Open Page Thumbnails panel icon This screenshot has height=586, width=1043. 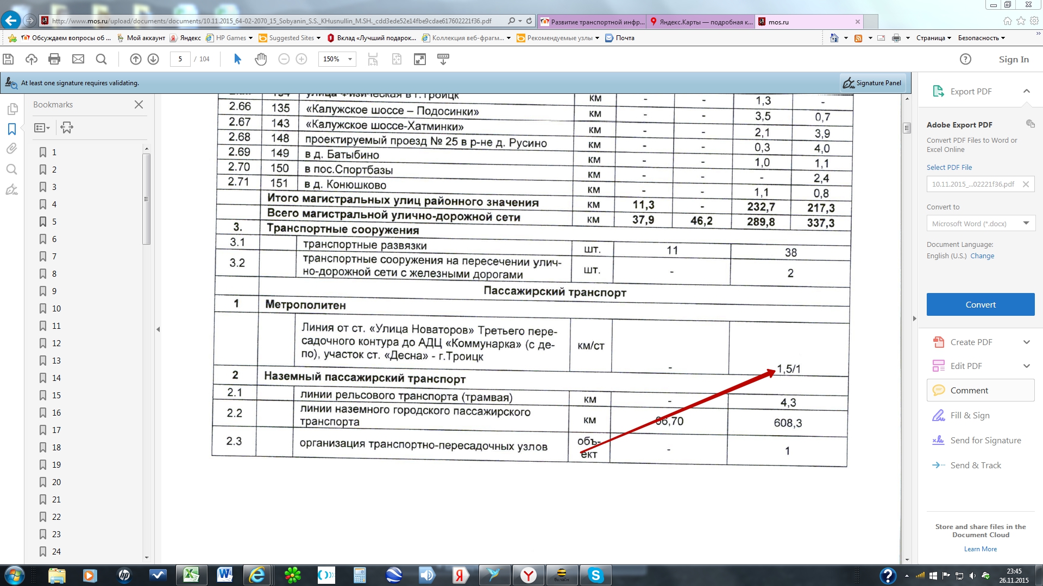click(x=12, y=109)
